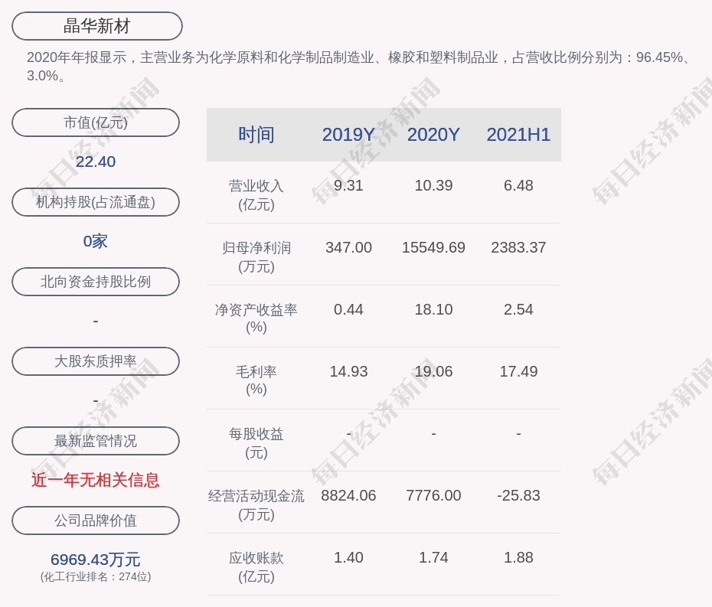Viewport: 712px width, 607px height.
Task: Click the 6969.43万元 brand value figure
Action: [96, 560]
